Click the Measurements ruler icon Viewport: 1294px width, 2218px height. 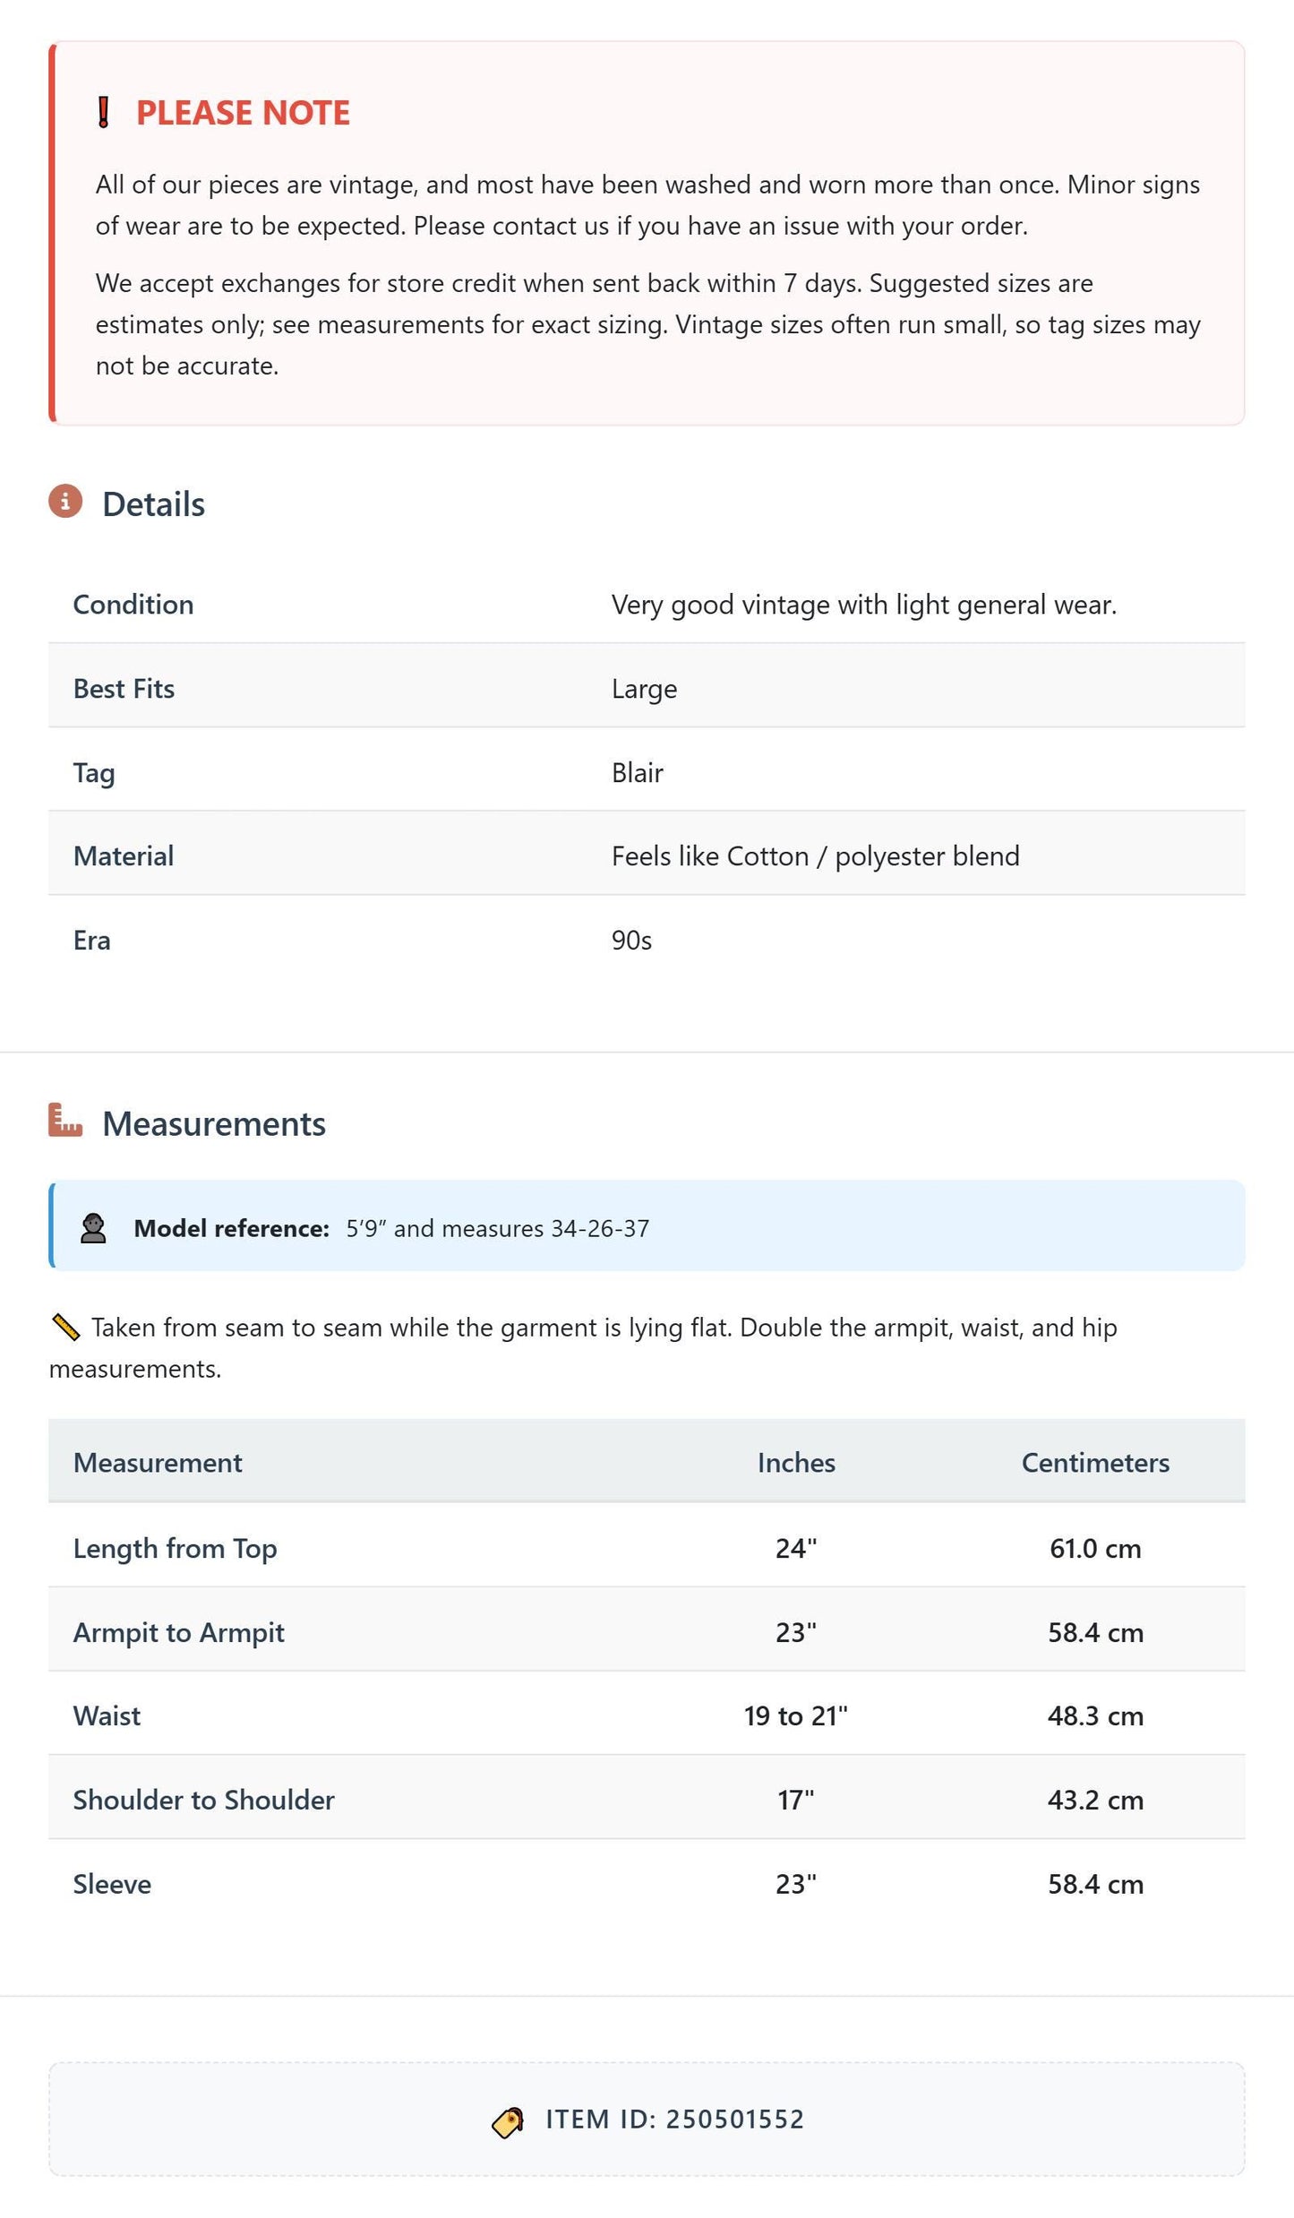65,1120
